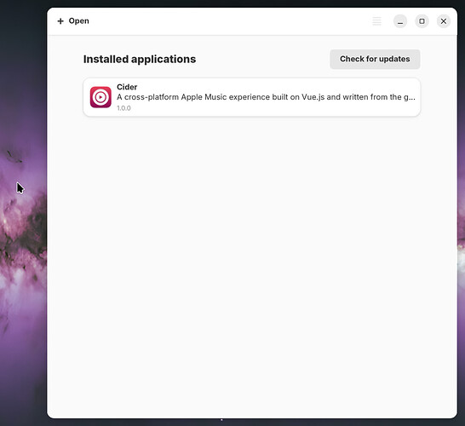Click the small dot below the window
The image size is (465, 426).
pos(221,420)
